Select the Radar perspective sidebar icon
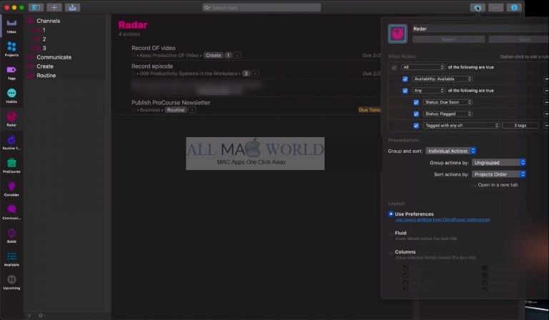The height and width of the screenshot is (320, 549). pyautogui.click(x=11, y=119)
